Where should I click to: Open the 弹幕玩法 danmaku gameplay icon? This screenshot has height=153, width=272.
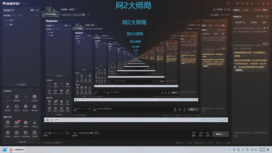(x=7, y=108)
